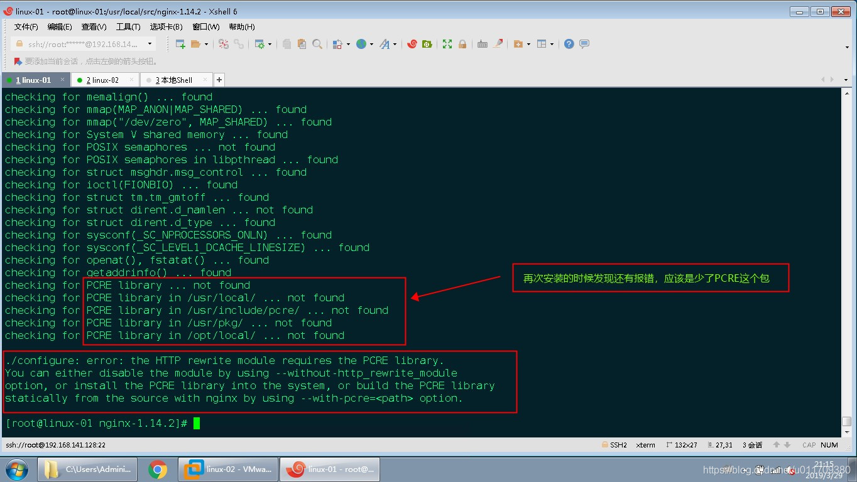The height and width of the screenshot is (482, 857).
Task: Click the Find magnifier icon
Action: 317,44
